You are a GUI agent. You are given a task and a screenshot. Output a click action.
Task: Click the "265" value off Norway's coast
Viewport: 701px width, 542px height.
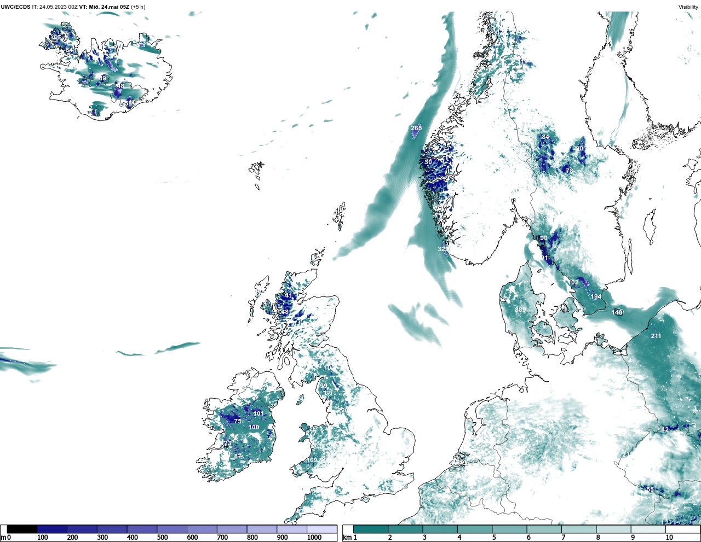pyautogui.click(x=416, y=128)
